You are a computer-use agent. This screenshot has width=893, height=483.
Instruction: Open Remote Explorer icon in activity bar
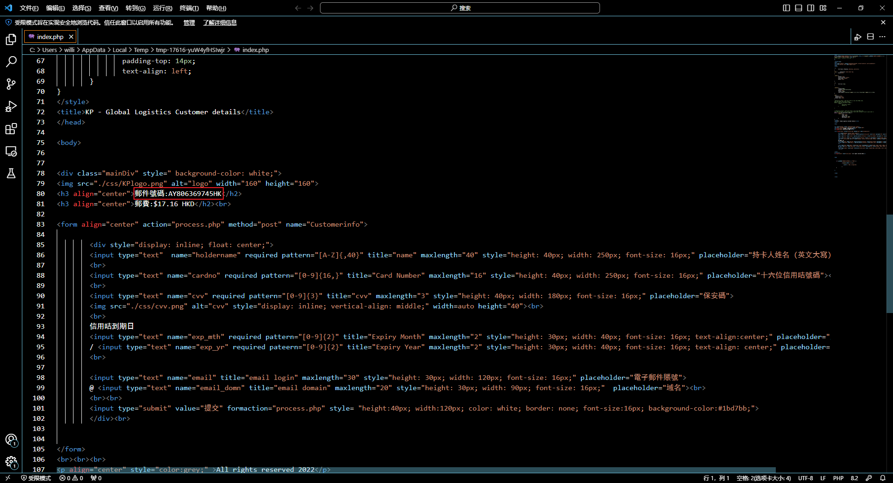11,151
